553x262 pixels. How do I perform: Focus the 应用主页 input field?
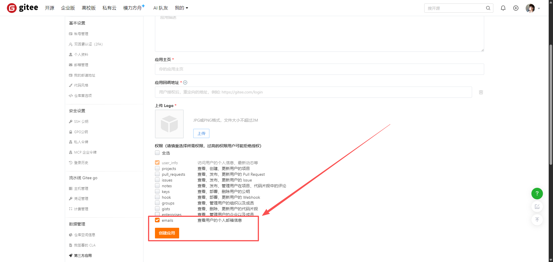[x=319, y=69]
